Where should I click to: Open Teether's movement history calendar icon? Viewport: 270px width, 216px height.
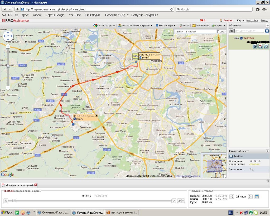click(x=261, y=46)
